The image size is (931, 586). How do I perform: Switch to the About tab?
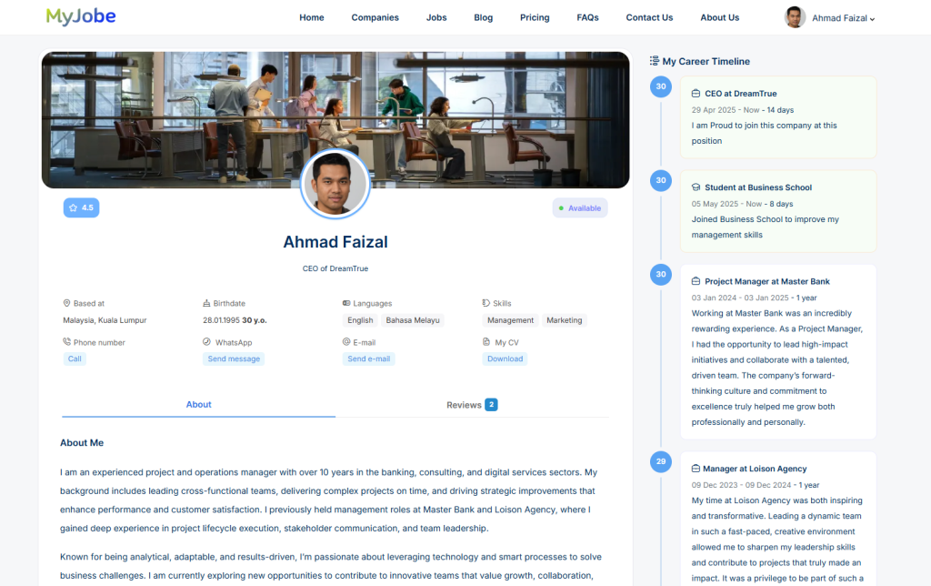coord(198,405)
